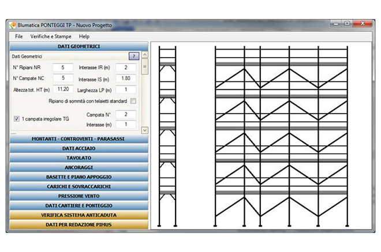Close the Blumatica PONTEGGI window
Viewport: 381px width, 252px height.
363,24
